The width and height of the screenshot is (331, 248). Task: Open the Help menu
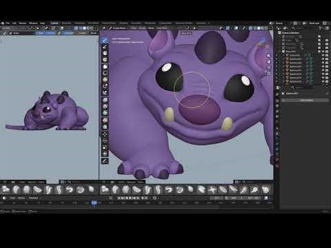pyautogui.click(x=43, y=23)
